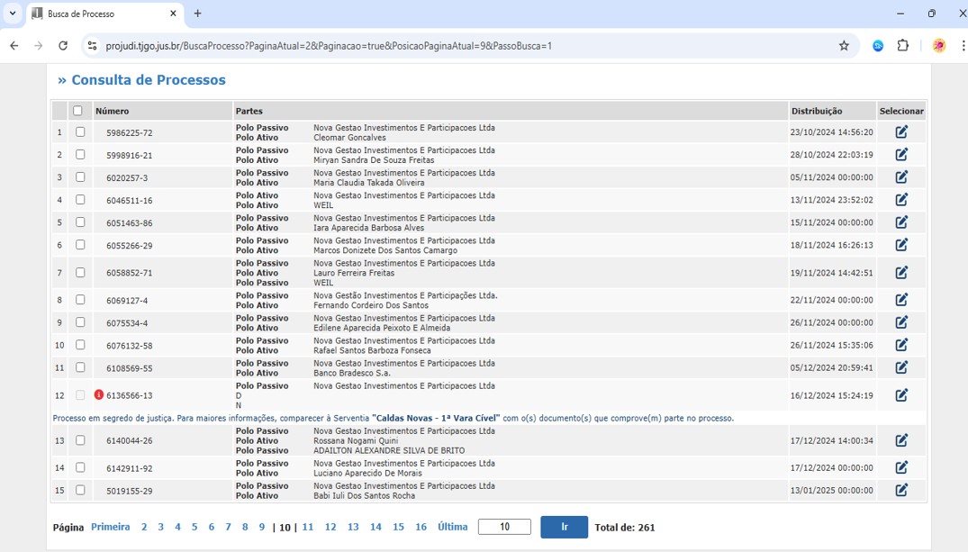
Task: Reload the page with the refresh icon
Action: coord(63,46)
